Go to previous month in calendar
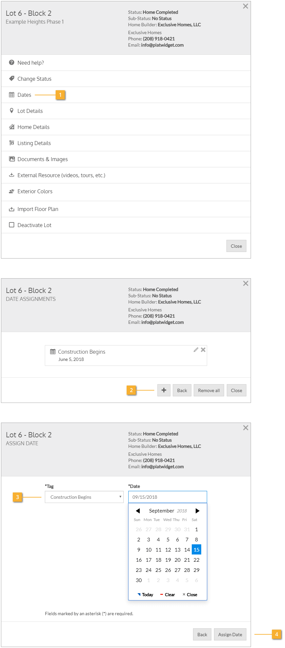Screen dimensions: 285x648 [x=138, y=511]
